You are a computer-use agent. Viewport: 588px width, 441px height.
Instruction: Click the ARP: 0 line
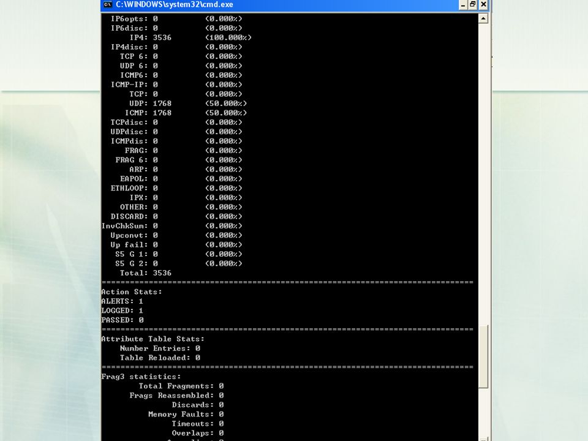click(x=186, y=170)
